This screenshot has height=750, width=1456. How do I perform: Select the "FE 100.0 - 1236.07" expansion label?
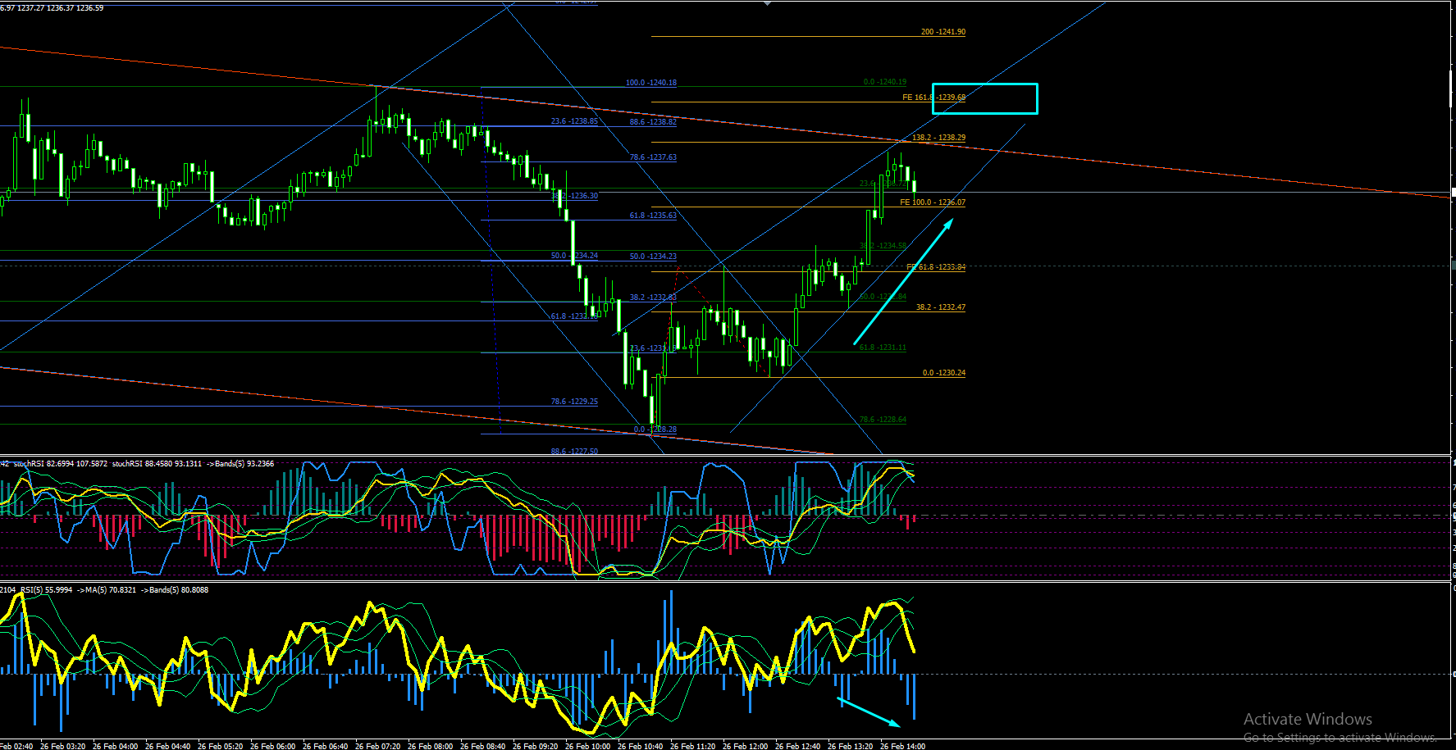pos(933,202)
